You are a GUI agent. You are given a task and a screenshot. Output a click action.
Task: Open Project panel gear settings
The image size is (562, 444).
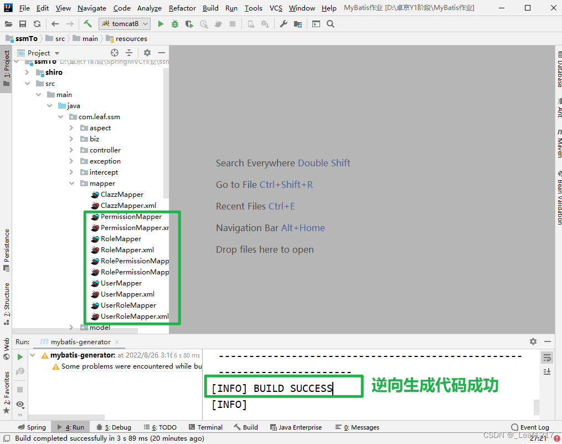point(147,53)
